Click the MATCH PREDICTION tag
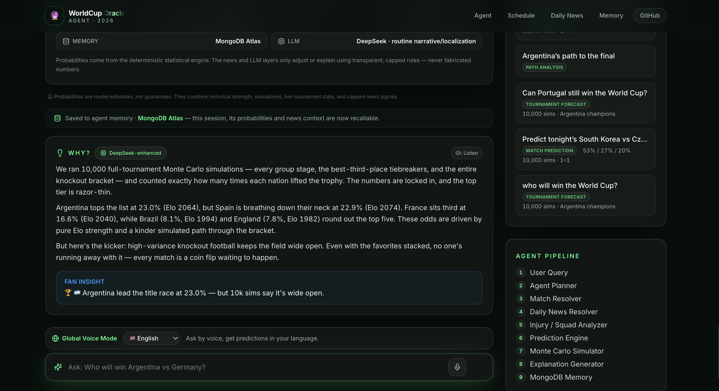 [x=549, y=151]
